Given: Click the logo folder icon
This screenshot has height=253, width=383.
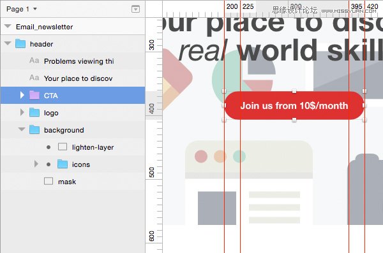Looking at the screenshot, I should tap(34, 112).
